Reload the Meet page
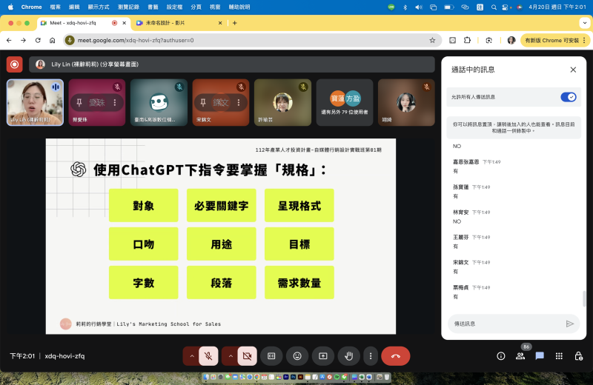The image size is (593, 385). 38,40
